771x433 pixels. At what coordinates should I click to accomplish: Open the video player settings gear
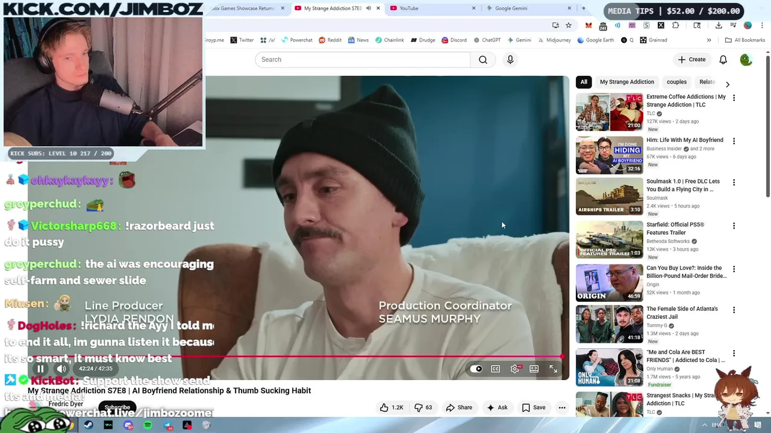(515, 369)
